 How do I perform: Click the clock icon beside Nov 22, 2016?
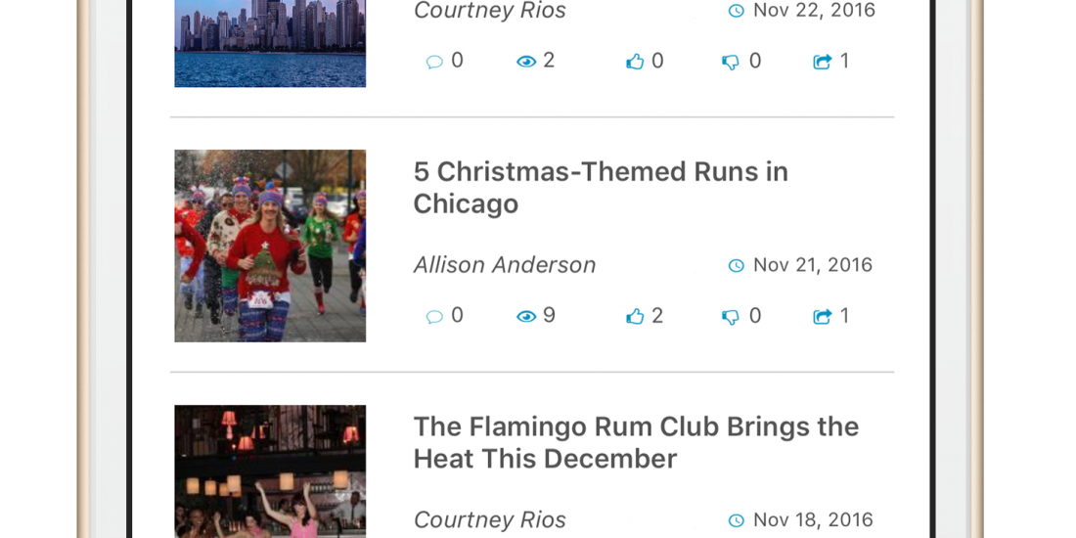(x=737, y=11)
